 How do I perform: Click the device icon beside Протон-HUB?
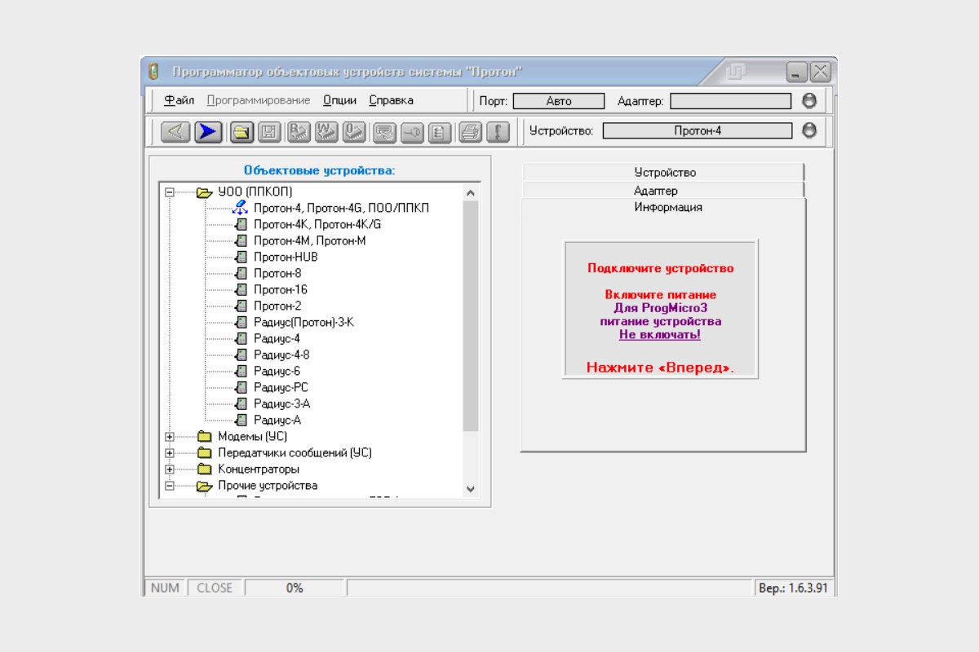pyautogui.click(x=241, y=257)
